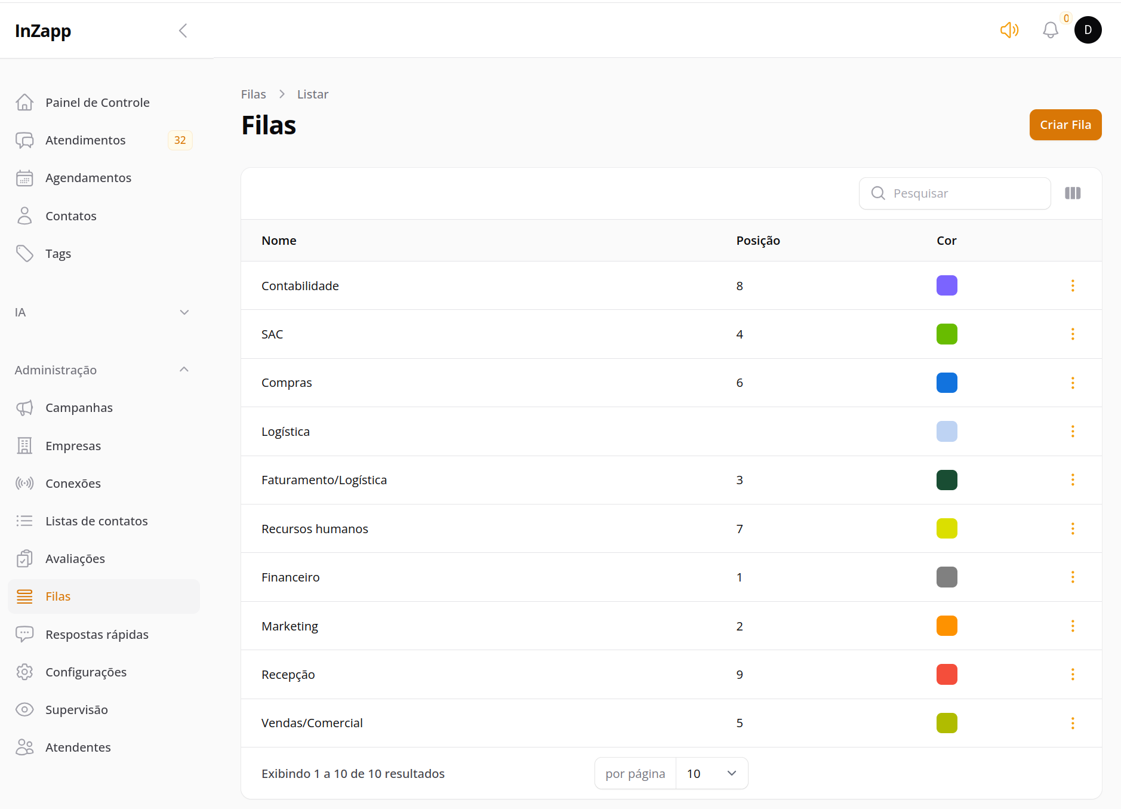Collapse the sidebar with the chevron arrow

(183, 30)
